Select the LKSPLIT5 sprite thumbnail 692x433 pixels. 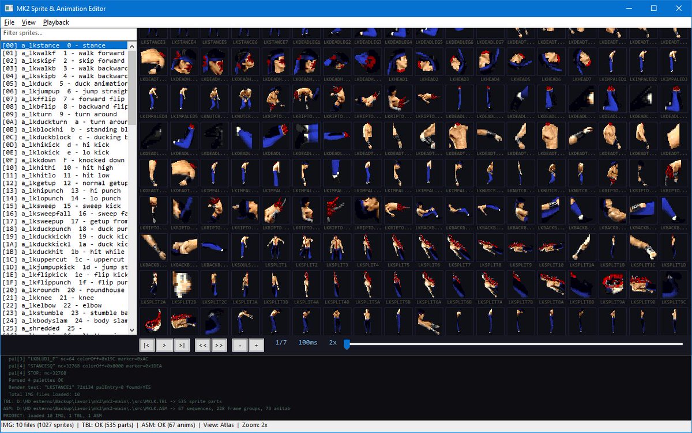pyautogui.click(x=398, y=248)
